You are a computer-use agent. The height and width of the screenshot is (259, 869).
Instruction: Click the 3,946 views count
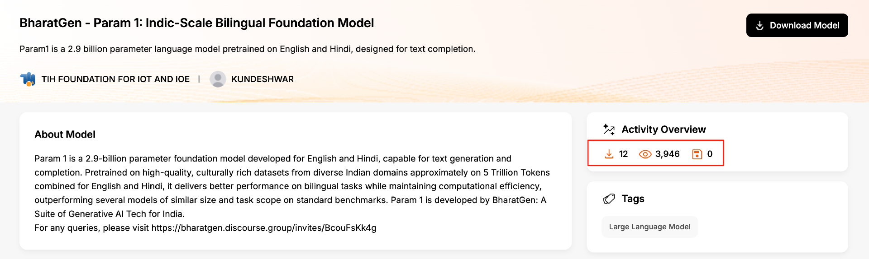(x=668, y=154)
